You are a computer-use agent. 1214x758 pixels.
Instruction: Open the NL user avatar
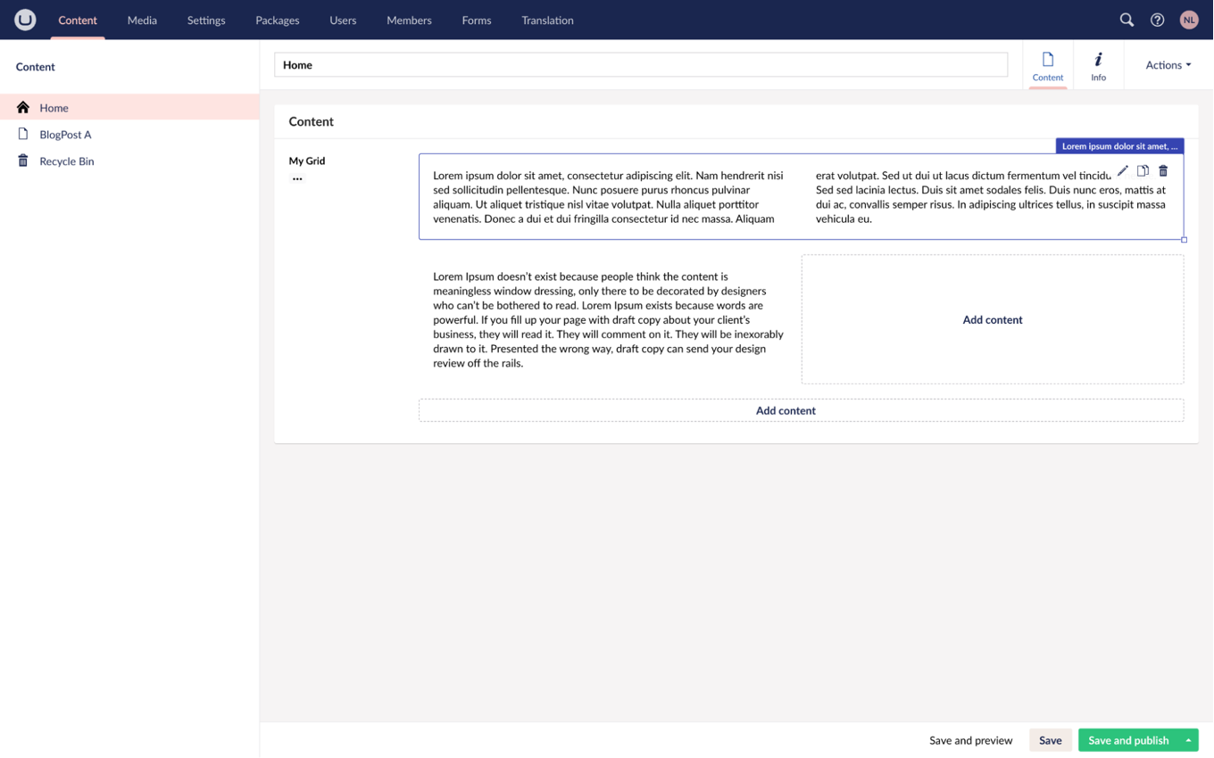(x=1189, y=20)
